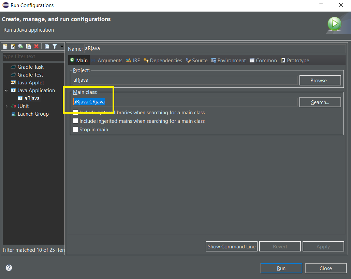Select Launch Group label in tree
Image resolution: width=351 pixels, height=279 pixels.
pos(33,114)
